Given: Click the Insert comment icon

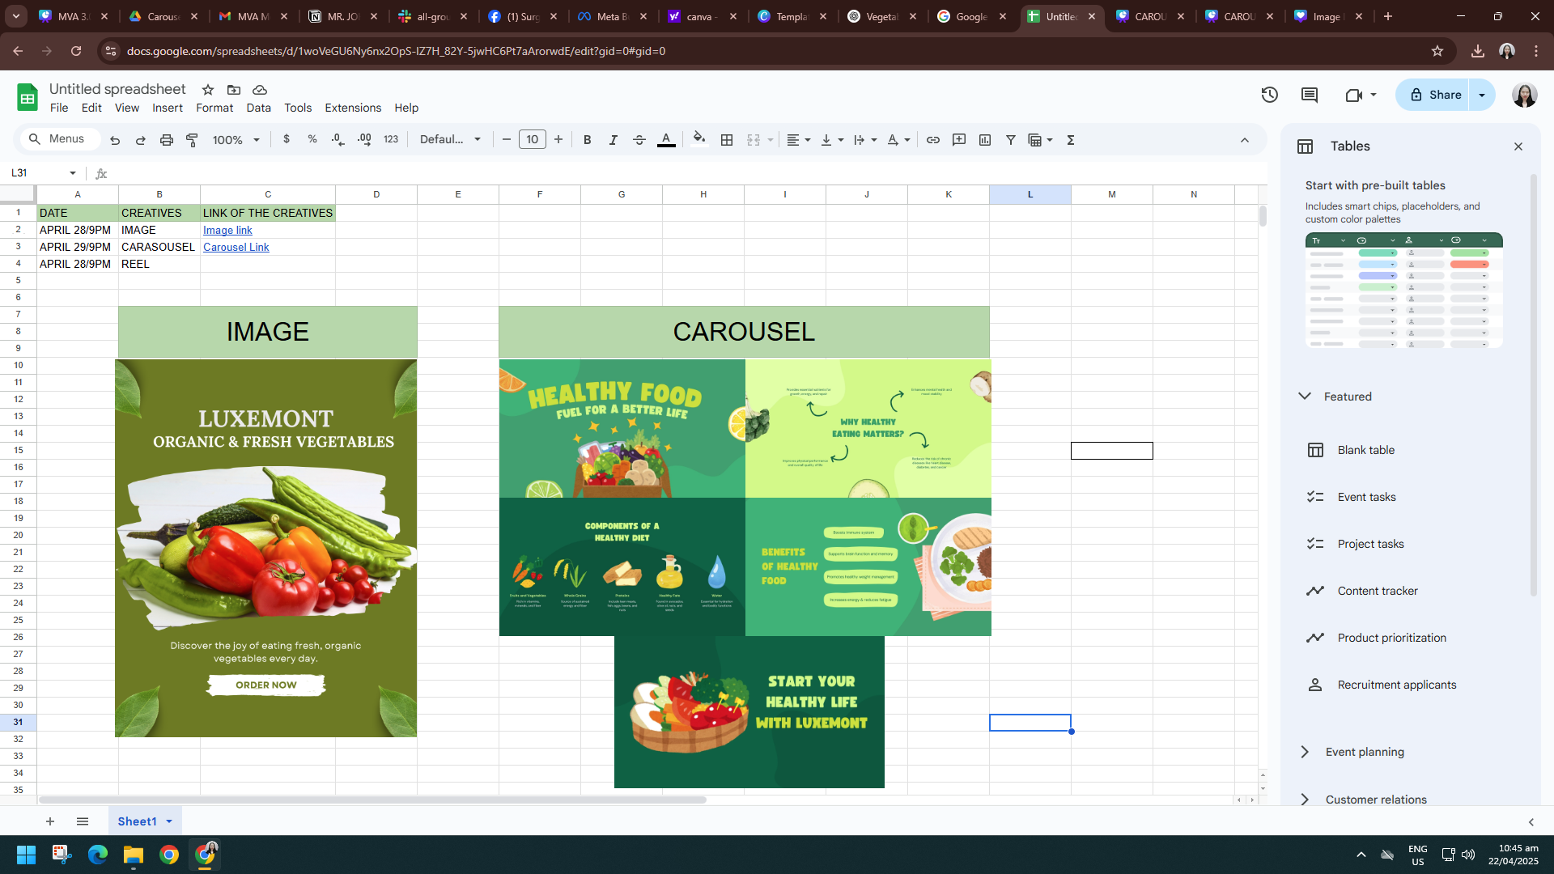Looking at the screenshot, I should pyautogui.click(x=959, y=140).
